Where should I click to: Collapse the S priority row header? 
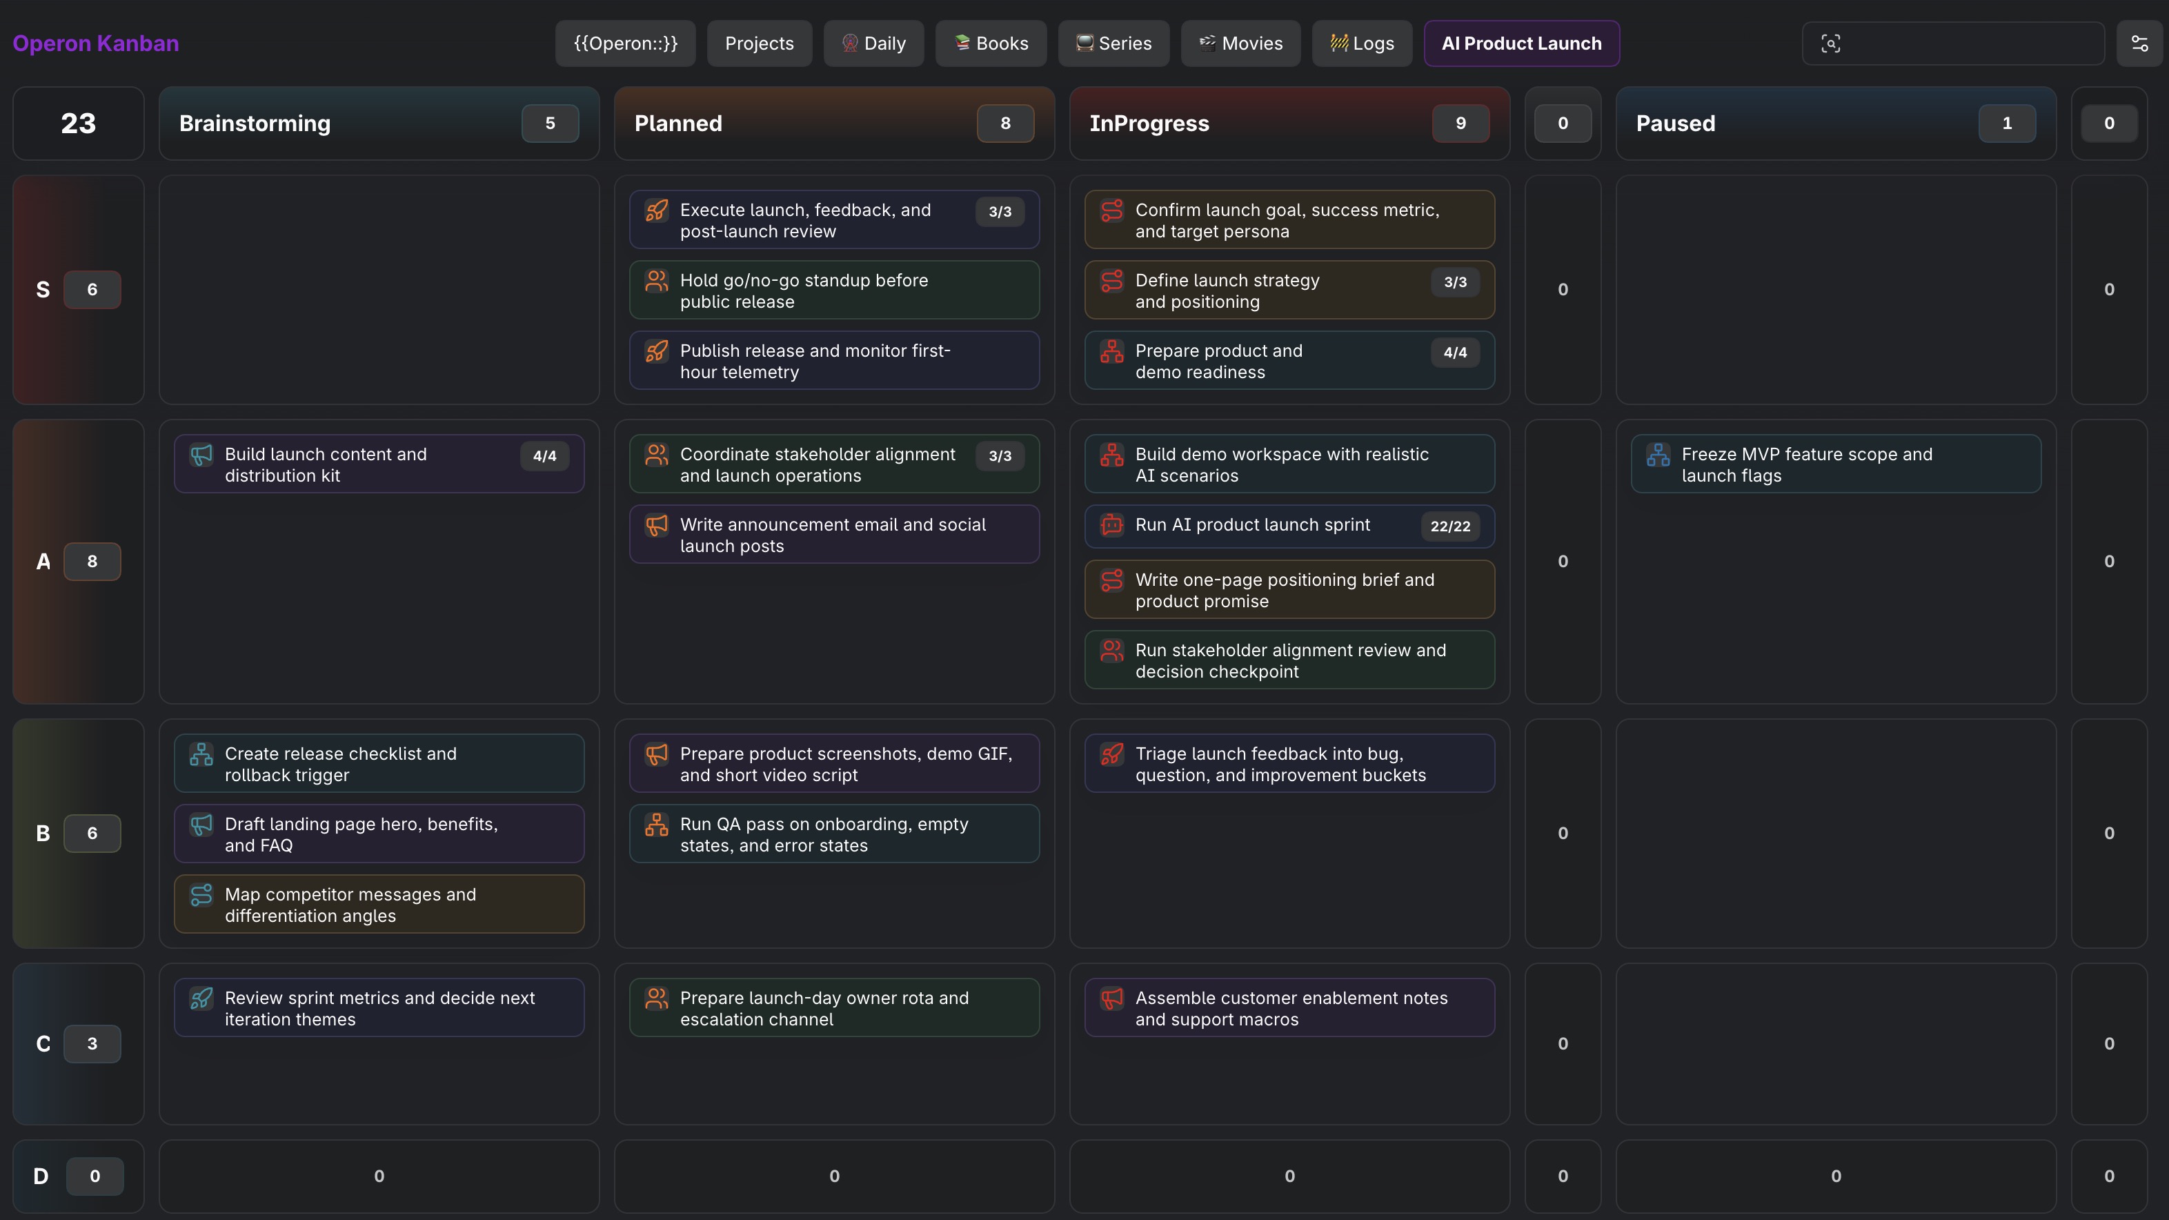(x=79, y=290)
